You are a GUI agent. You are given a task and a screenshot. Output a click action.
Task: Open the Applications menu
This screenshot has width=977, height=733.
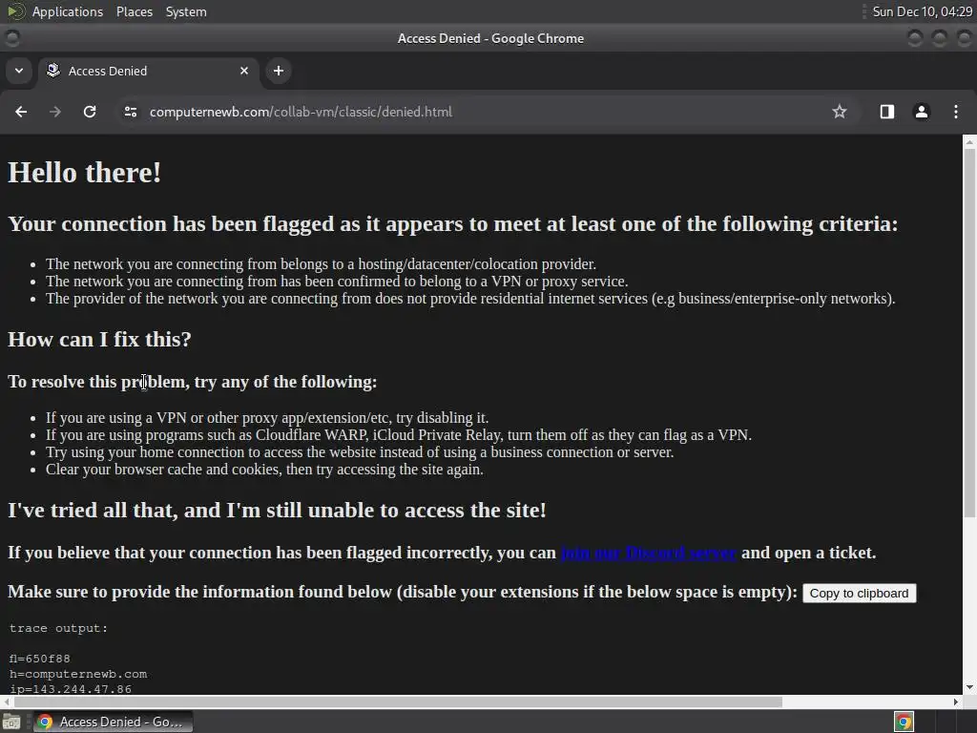[x=68, y=11]
